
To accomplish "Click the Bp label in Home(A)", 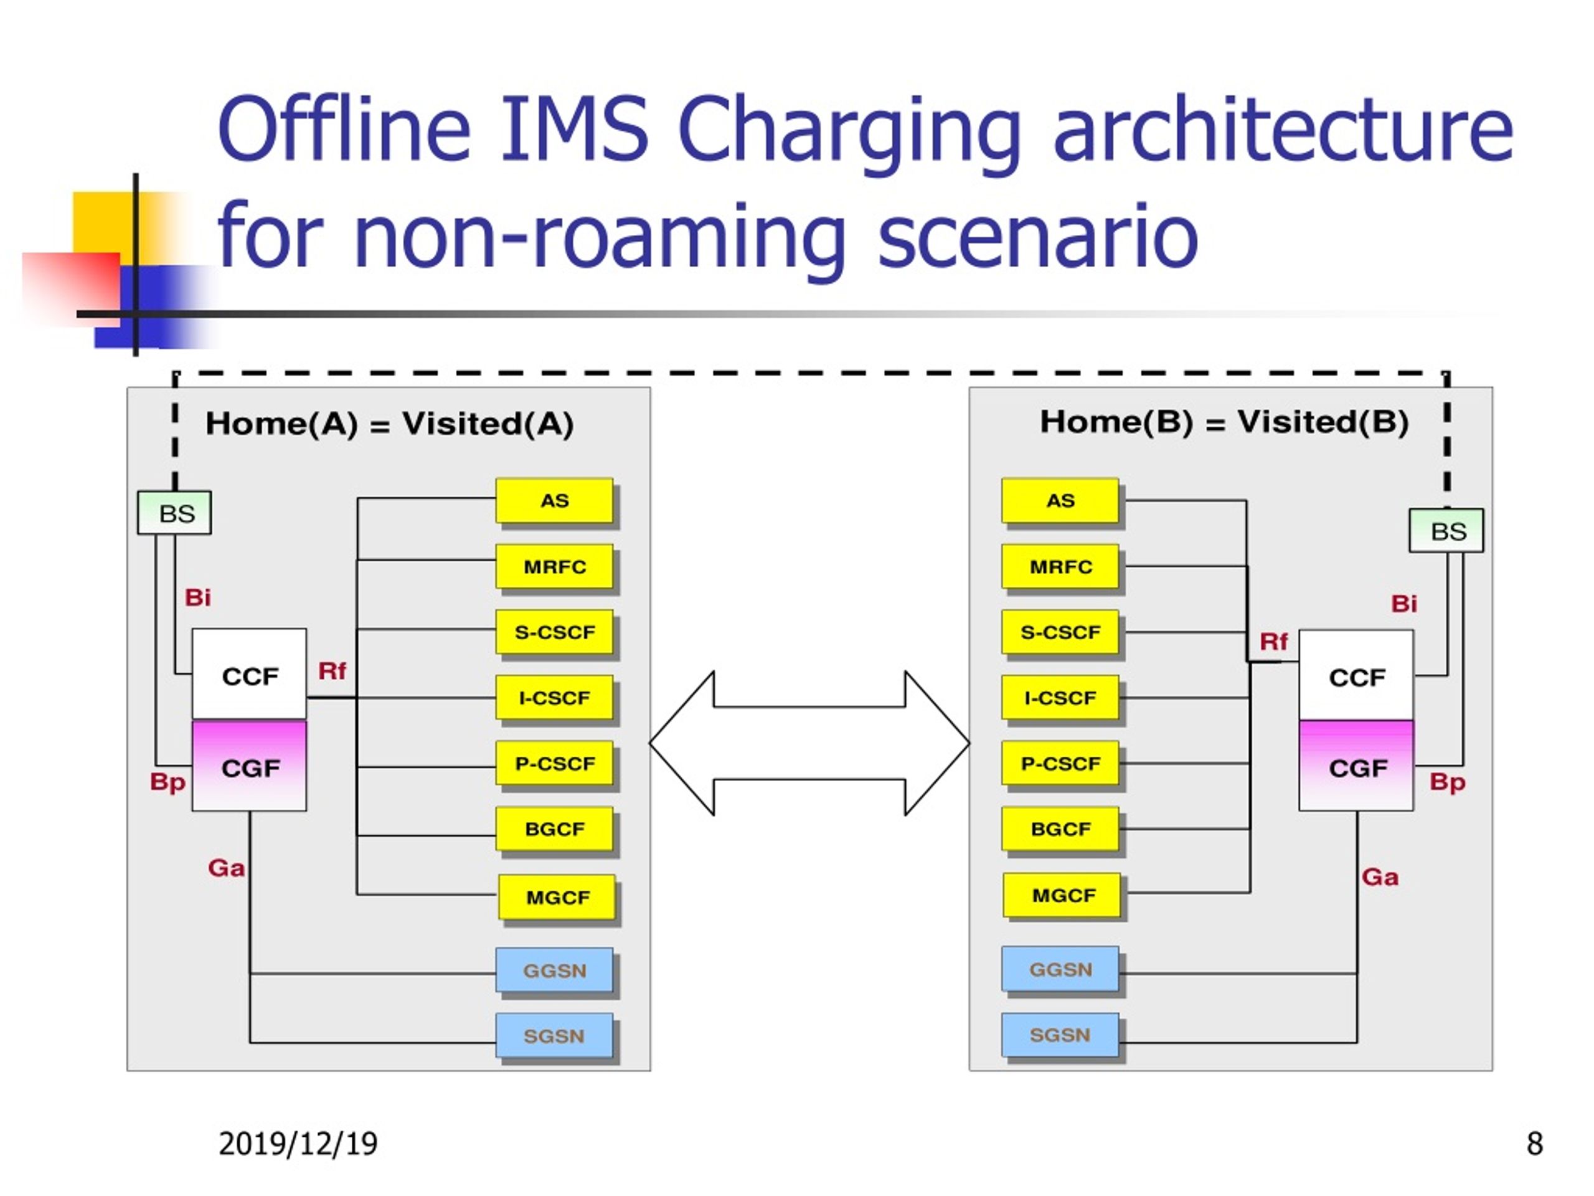I will tap(168, 782).
